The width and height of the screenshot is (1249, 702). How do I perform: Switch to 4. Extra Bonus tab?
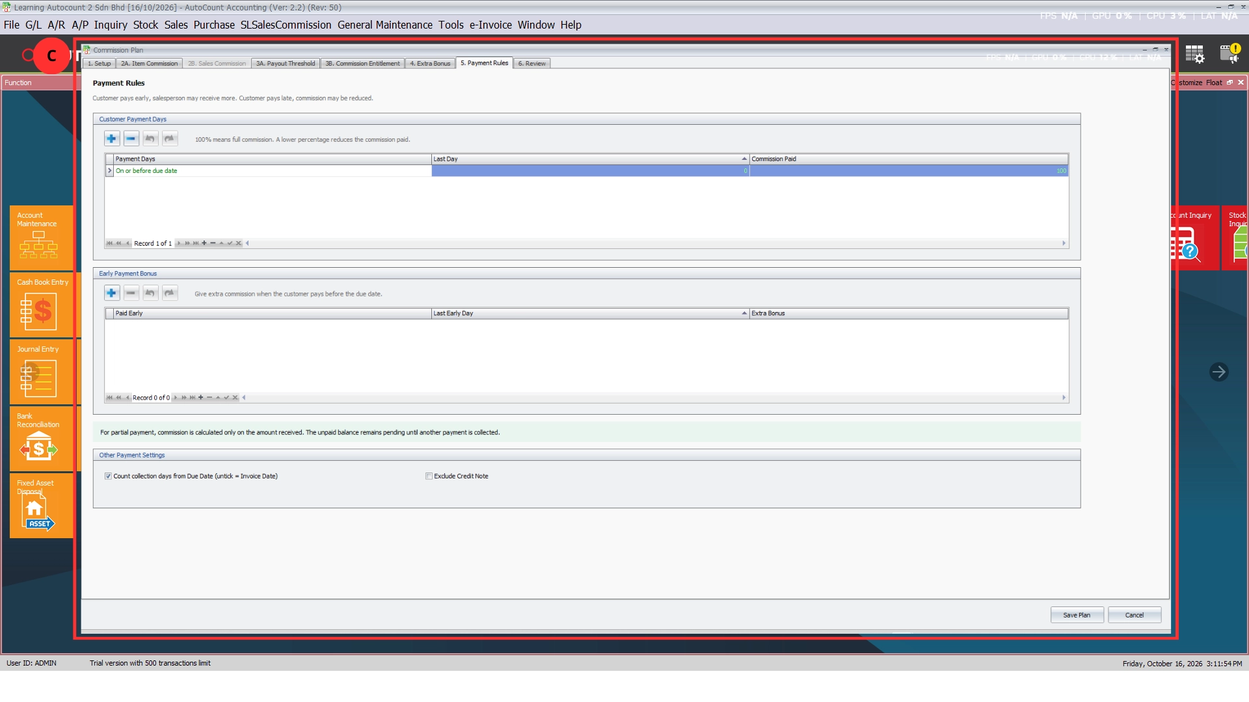[x=430, y=64]
